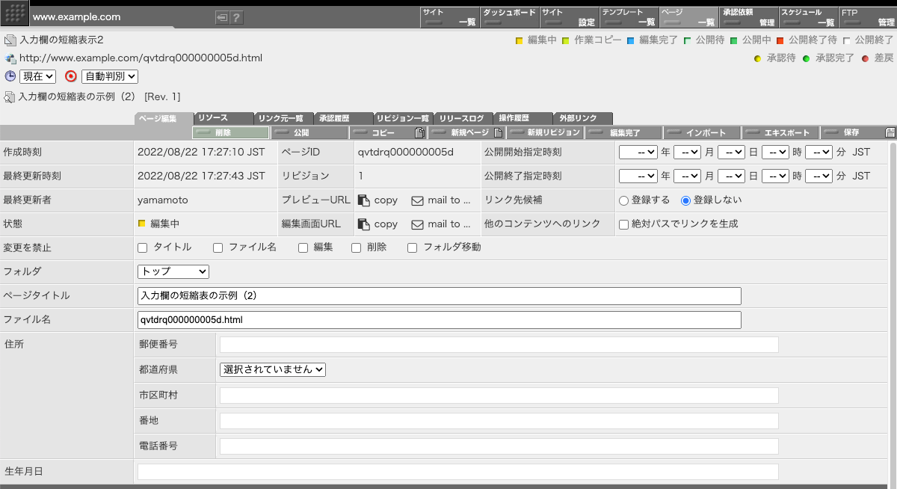Viewport: 897px width, 489px height.
Task: Open the 都道府県 prefecture dropdown
Action: coord(272,369)
